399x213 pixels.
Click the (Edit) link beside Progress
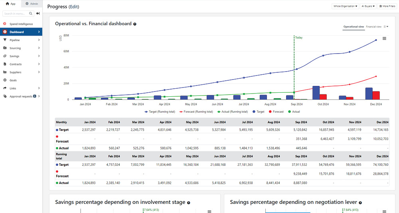tap(74, 7)
